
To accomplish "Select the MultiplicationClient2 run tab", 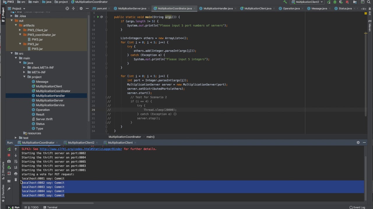I will 81,143.
